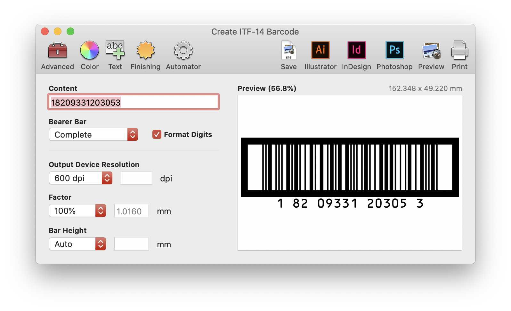
Task: Click the Preview (56.8%) label
Action: pos(267,89)
